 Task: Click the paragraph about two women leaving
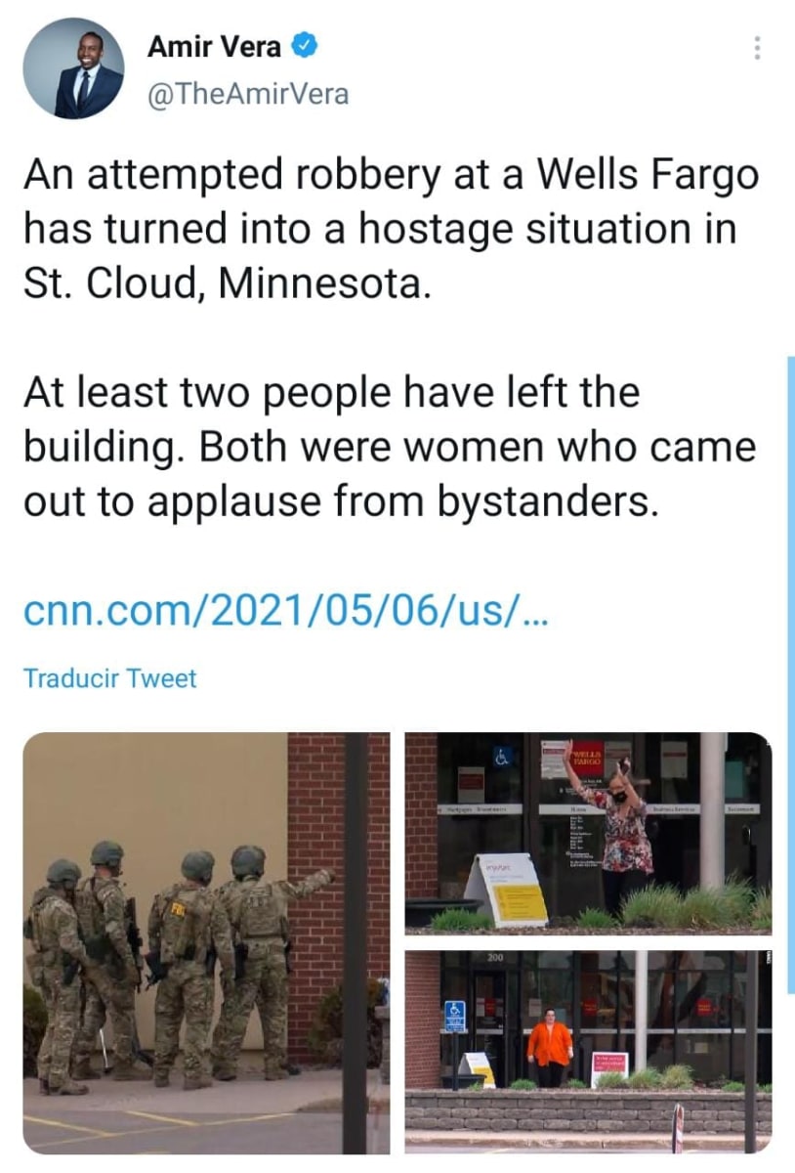pos(389,447)
